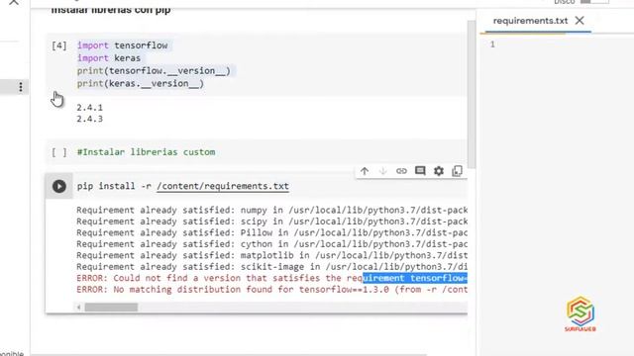The width and height of the screenshot is (634, 356).
Task: Close the left side panel
Action: [x=14, y=2]
